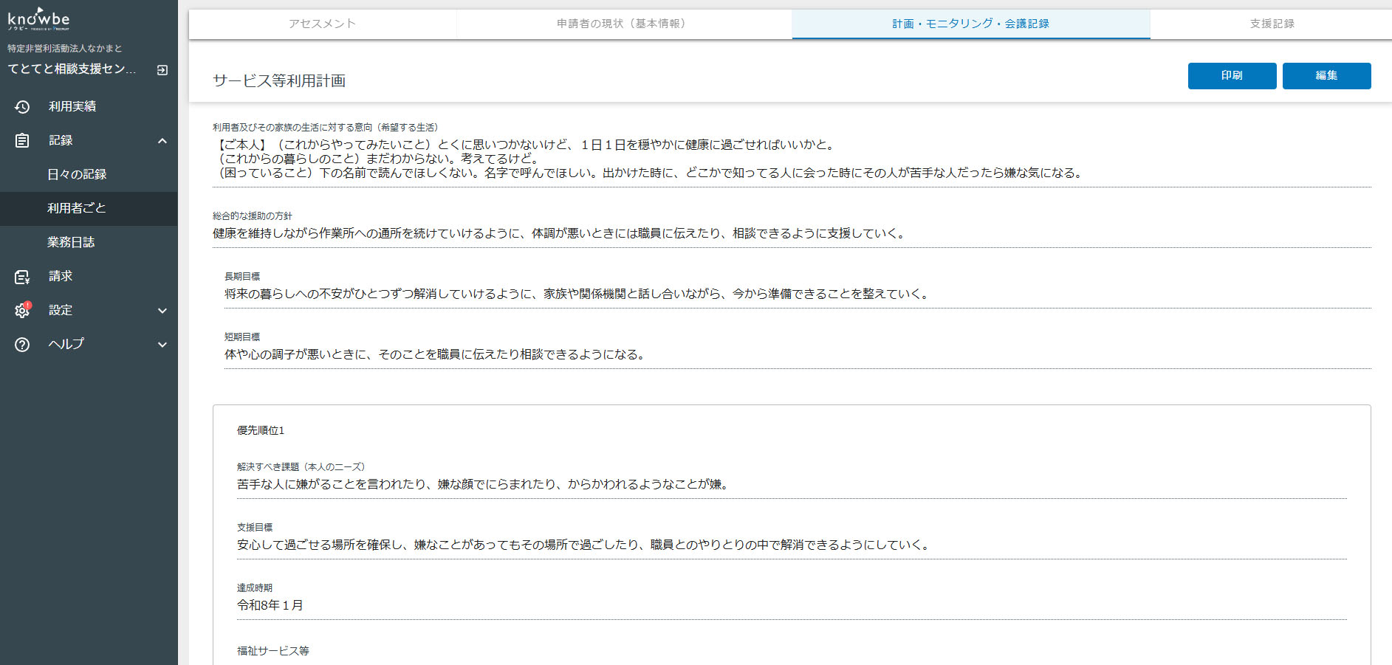Collapse the 記録 menu section chevron
This screenshot has height=665, width=1392.
click(162, 141)
